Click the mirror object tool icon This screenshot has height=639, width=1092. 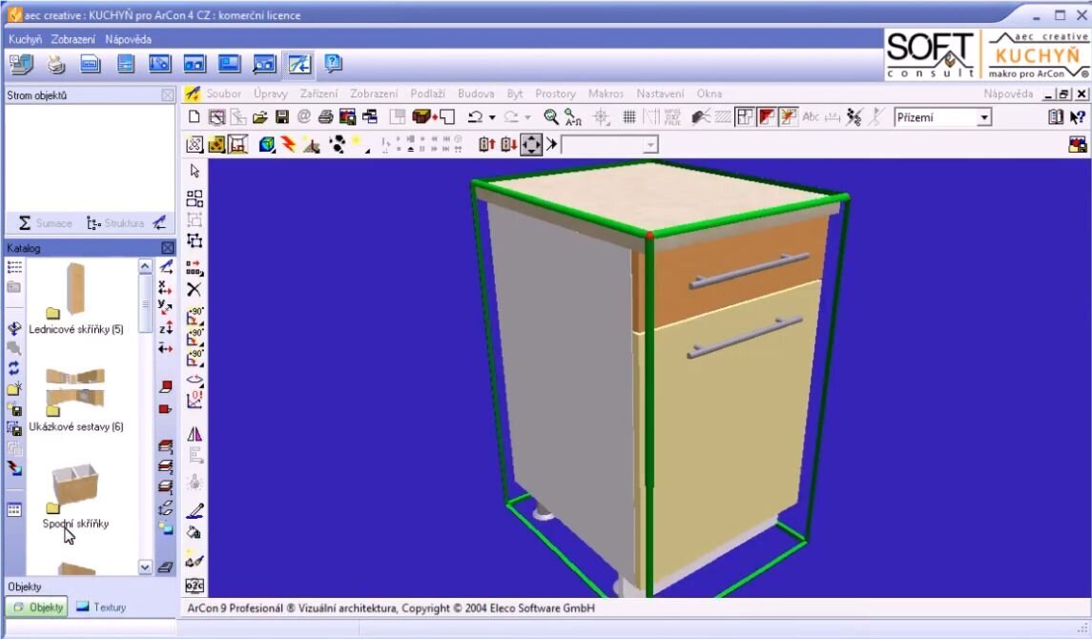pyautogui.click(x=195, y=434)
